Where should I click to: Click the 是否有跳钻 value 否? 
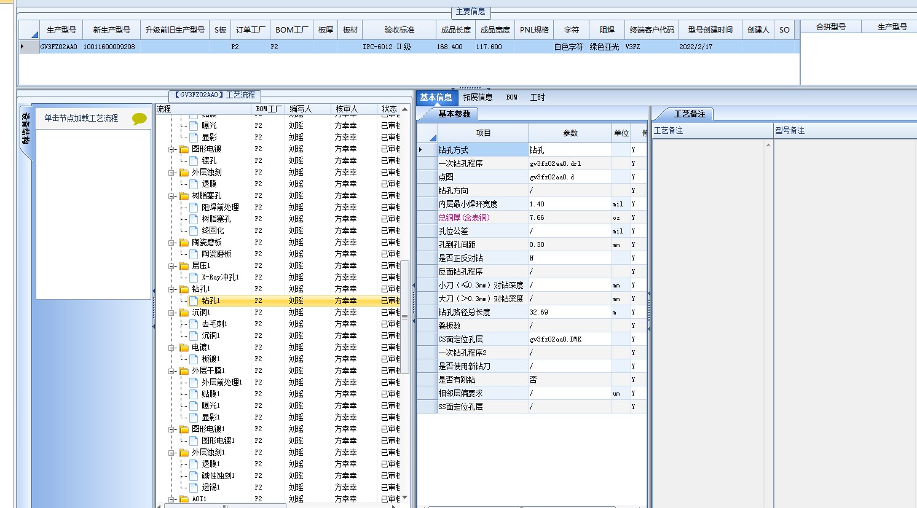pos(570,380)
